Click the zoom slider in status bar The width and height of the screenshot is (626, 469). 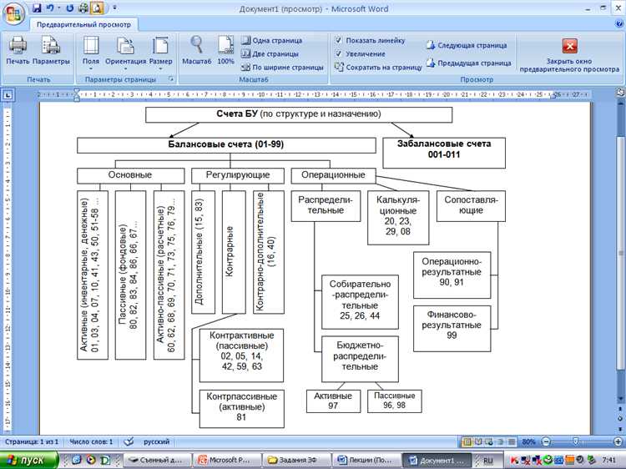pos(574,441)
